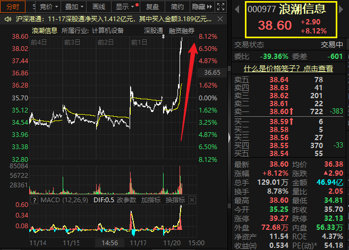This screenshot has height=250, width=349.
Task: Open the 沪深港通 news ticker message
Action: click(x=113, y=19)
